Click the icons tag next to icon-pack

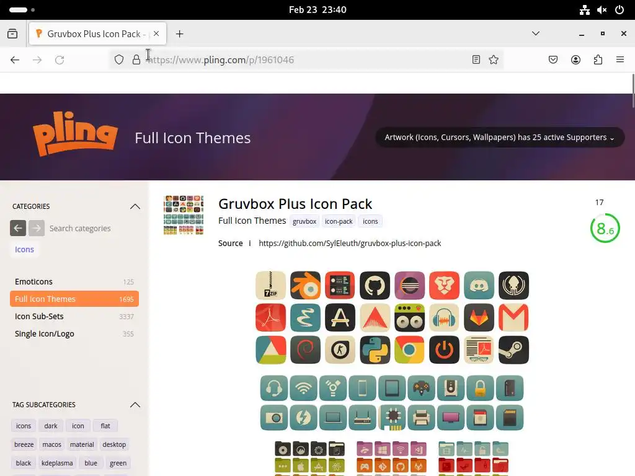(x=370, y=221)
